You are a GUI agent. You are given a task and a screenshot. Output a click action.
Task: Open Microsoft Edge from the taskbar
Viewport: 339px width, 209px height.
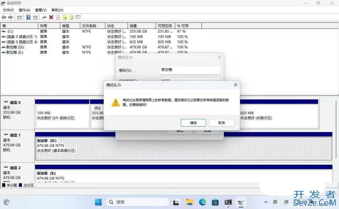click(x=202, y=202)
